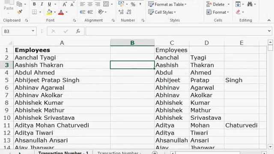
Task: Align text left
Action: tap(82, 4)
